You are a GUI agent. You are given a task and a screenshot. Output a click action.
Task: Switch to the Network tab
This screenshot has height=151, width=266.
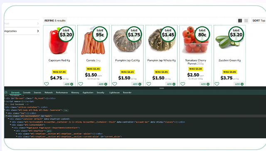coord(49,93)
